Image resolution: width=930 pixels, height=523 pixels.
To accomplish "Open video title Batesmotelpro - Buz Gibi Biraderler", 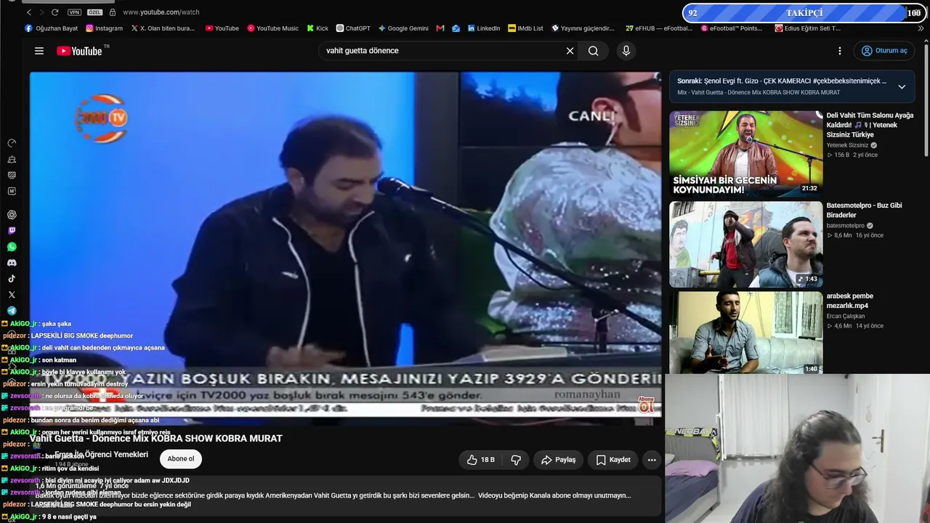I will click(864, 210).
